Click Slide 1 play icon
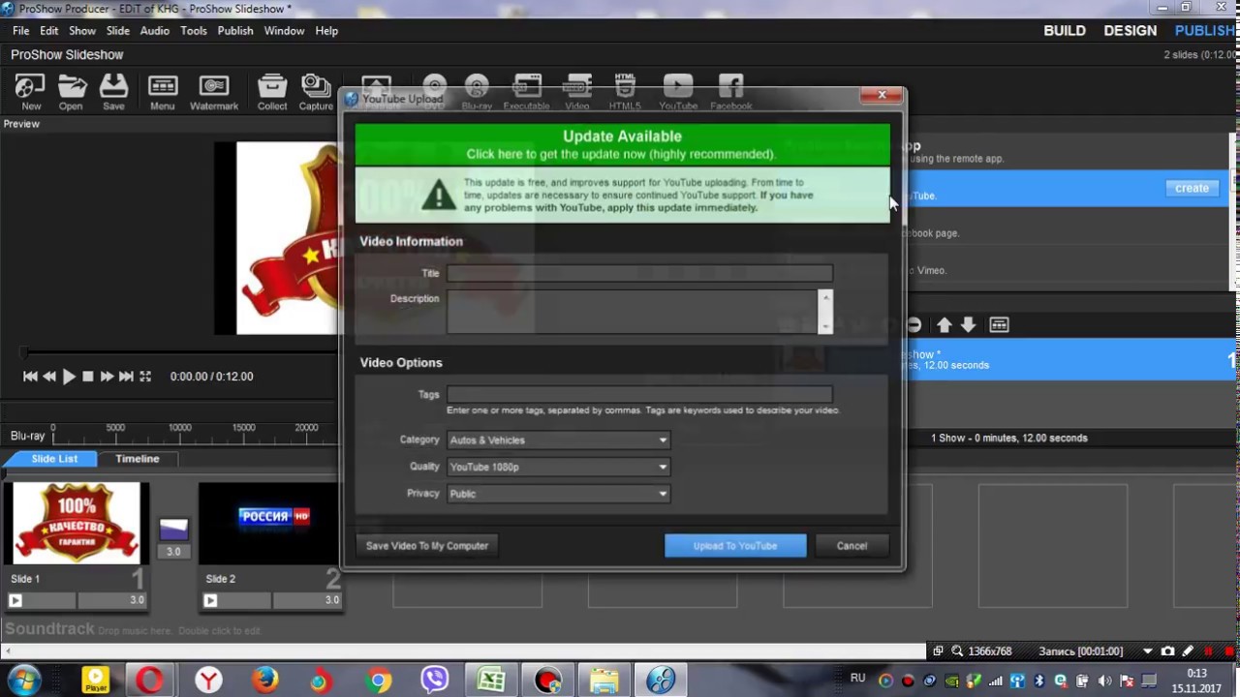Viewport: 1240px width, 697px height. (15, 600)
